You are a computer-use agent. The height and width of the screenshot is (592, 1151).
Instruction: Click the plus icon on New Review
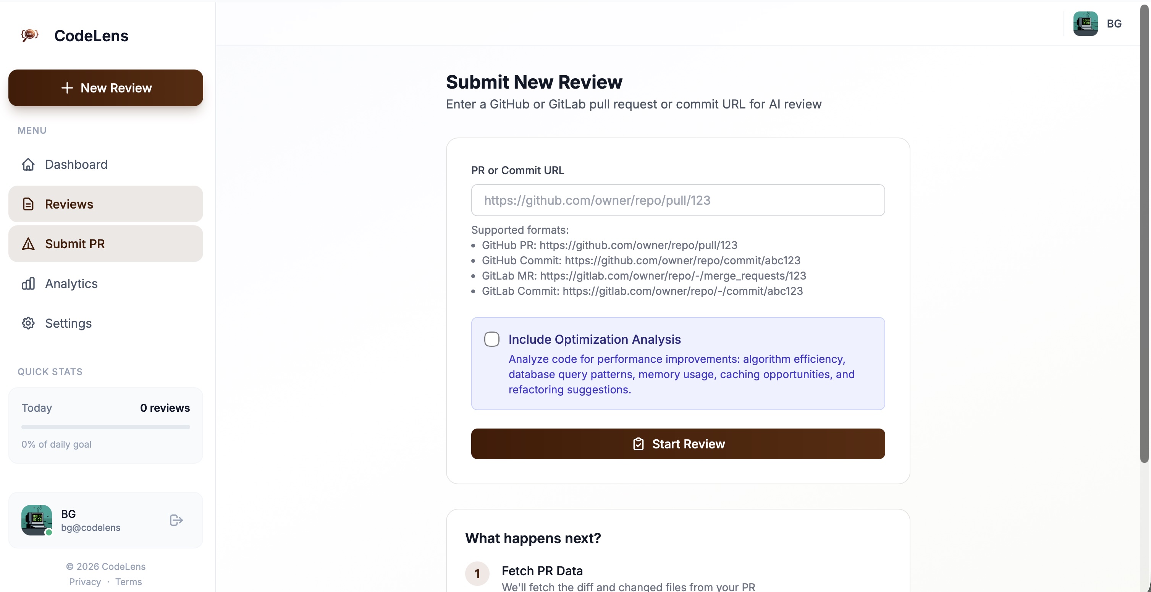67,87
